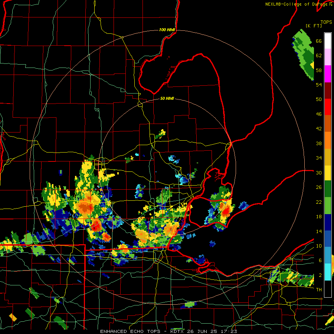This screenshot has width=334, height=334.
Task: Click the '17:23' time stamp
Action: click(x=229, y=331)
